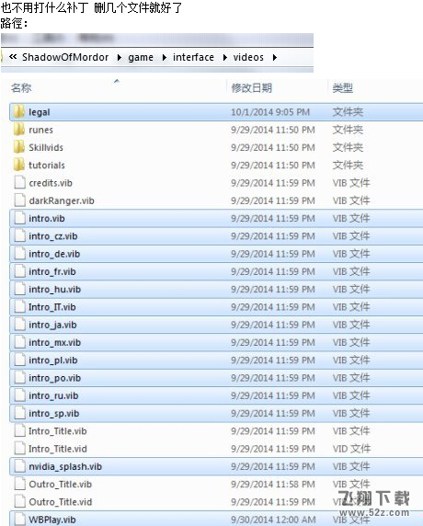This screenshot has width=423, height=526.
Task: Select the legal folder icon
Action: tap(19, 111)
